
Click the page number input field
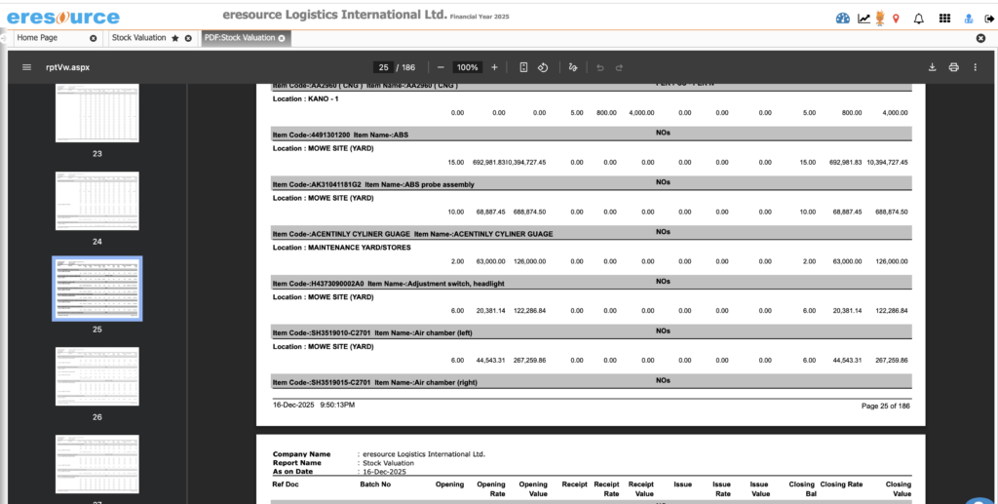click(384, 67)
